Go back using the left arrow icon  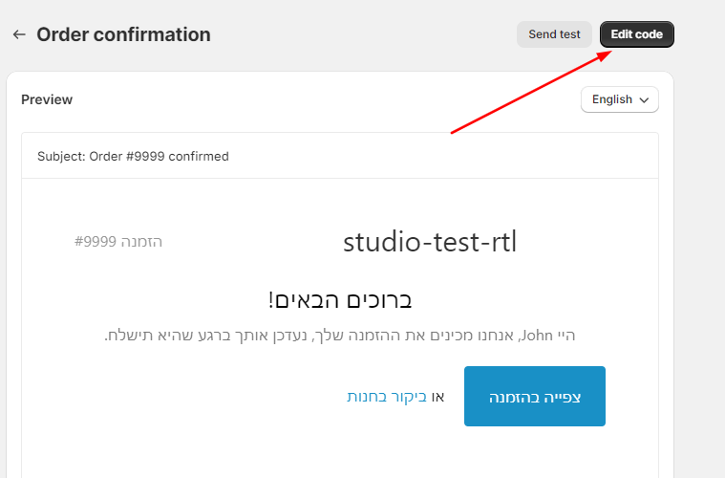tap(19, 34)
